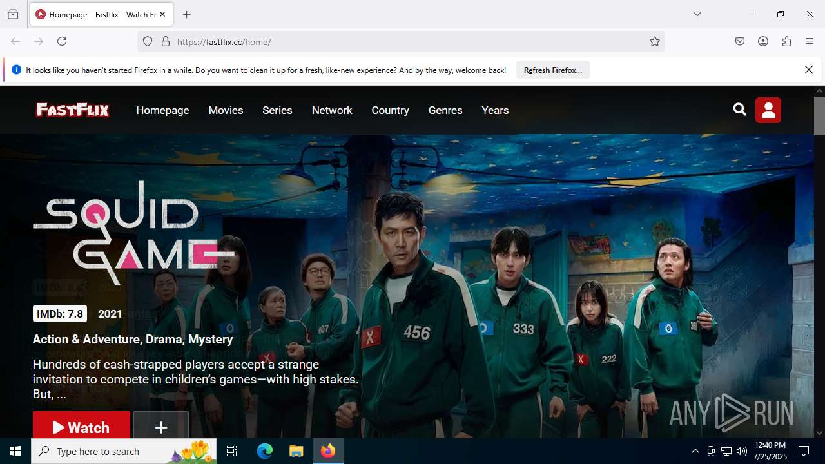Open the network status tray icon
Viewport: 825px width, 464px height.
coord(726,451)
